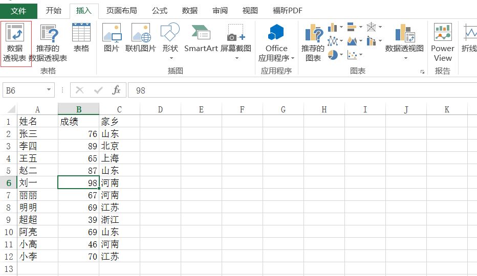The image size is (477, 276).
Task: Switch to the 福昕PDF tab
Action: tap(288, 11)
